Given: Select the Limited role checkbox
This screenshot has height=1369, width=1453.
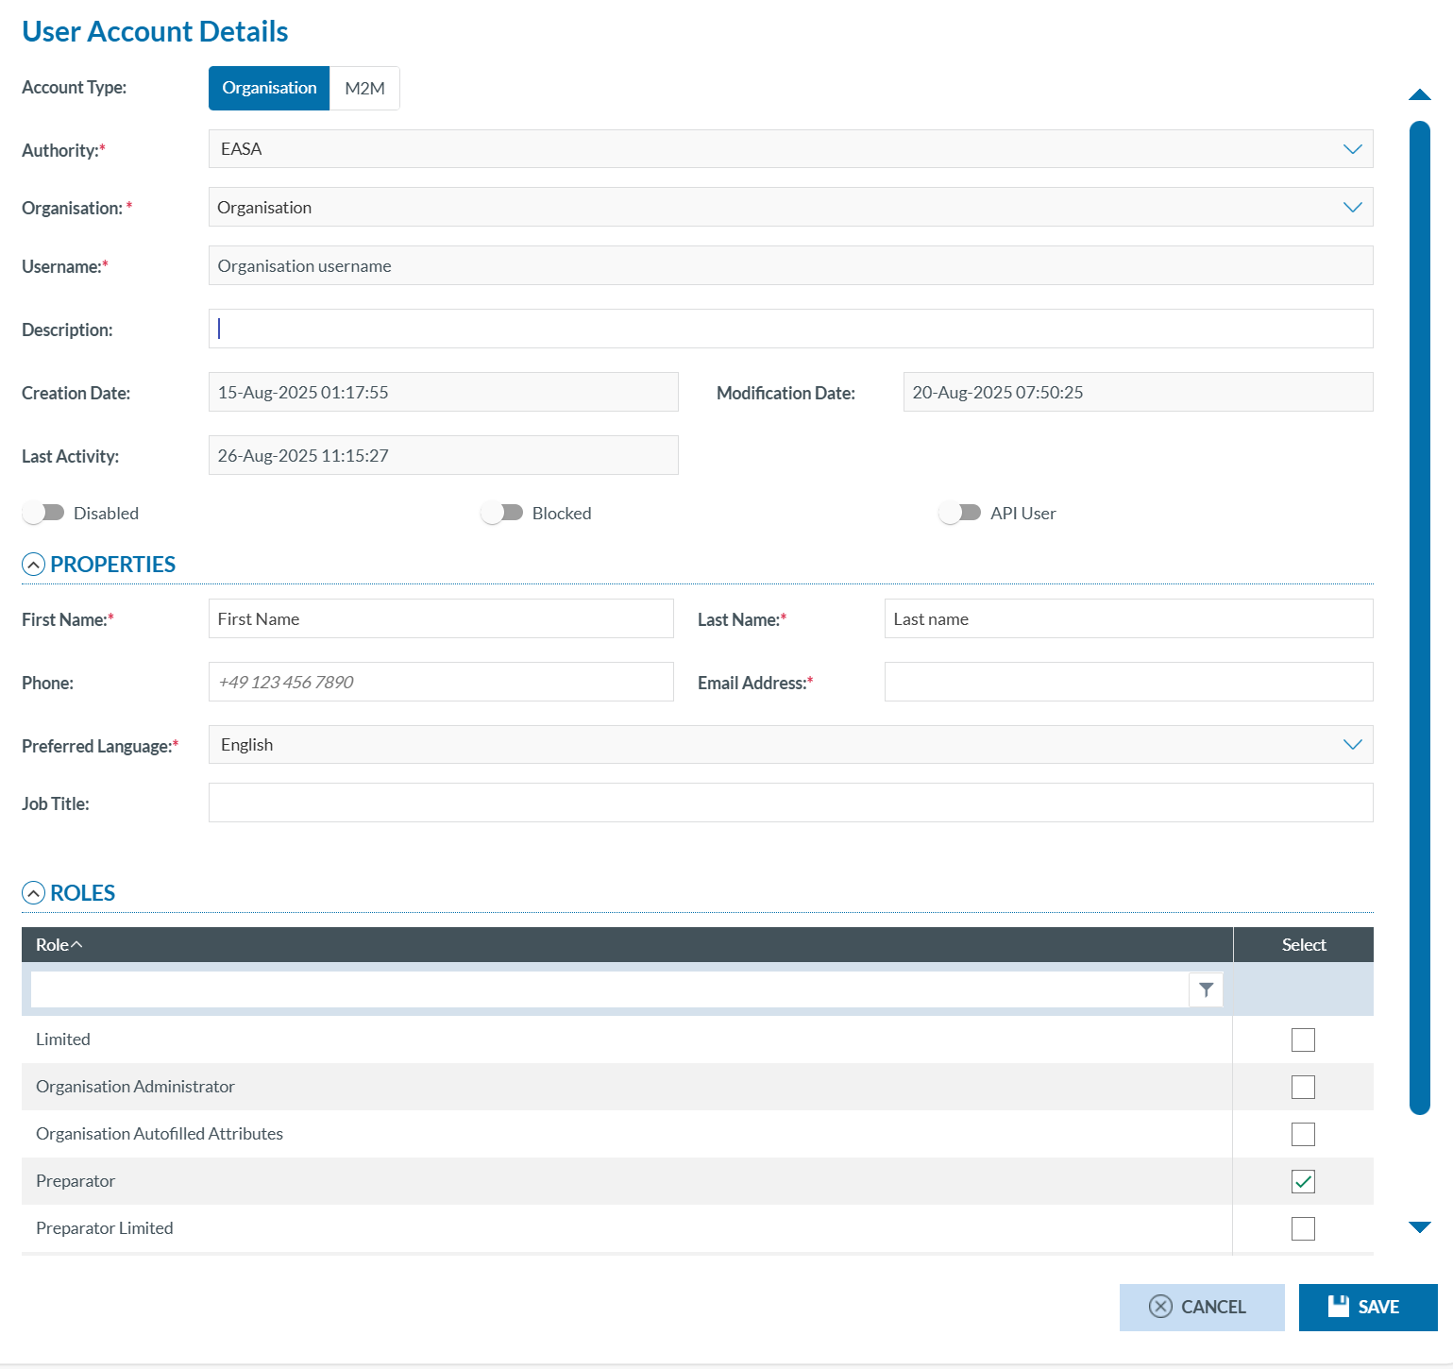Looking at the screenshot, I should click(x=1303, y=1039).
